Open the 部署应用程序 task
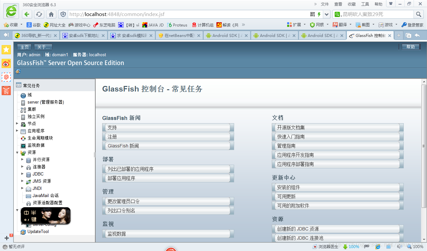 [168, 178]
